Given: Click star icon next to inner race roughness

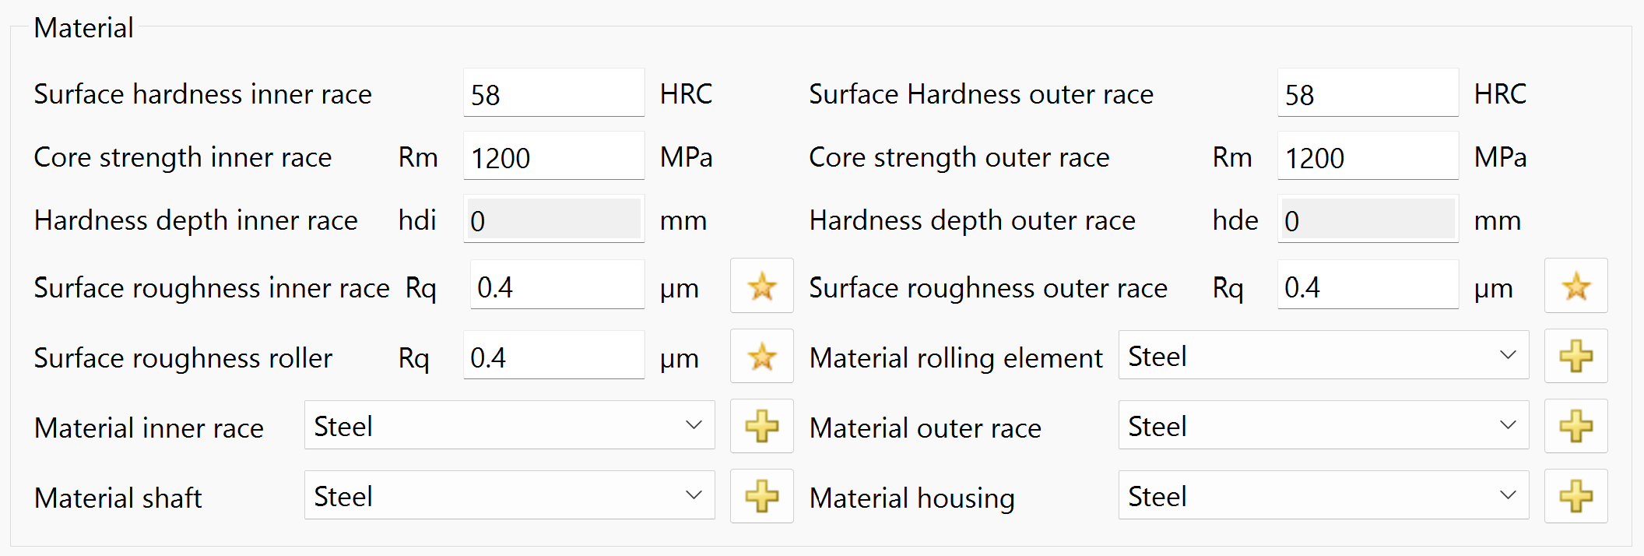Looking at the screenshot, I should click(x=761, y=287).
